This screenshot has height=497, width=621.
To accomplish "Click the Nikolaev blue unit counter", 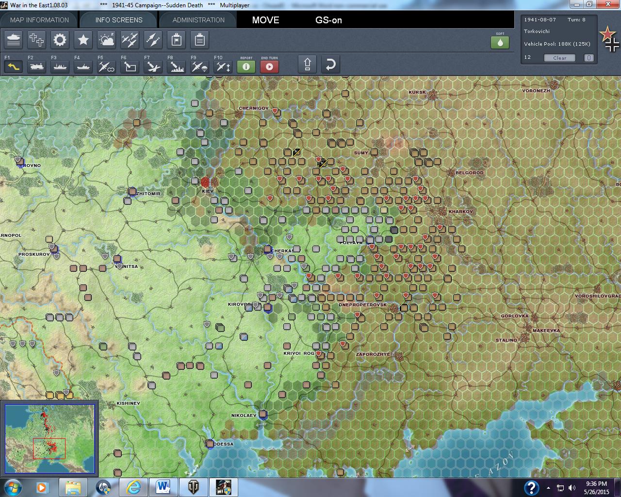I will (x=263, y=414).
